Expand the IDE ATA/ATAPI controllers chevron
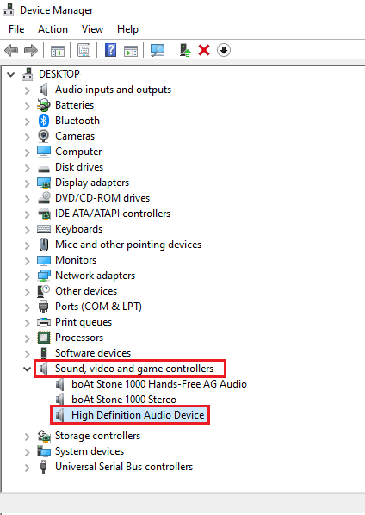Screen dimensions: 365x515 pyautogui.click(x=28, y=214)
